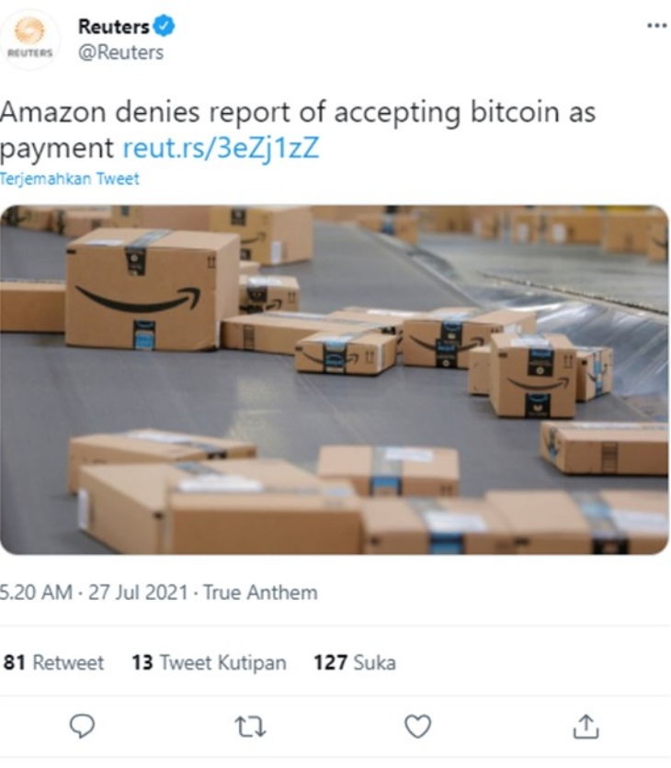671x768 pixels.
Task: View the 13 Tweet Kutipan list
Action: [x=209, y=662]
